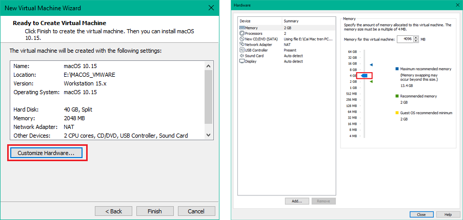Decrease memory with the down spinner arrow
Viewport: 463px width, 220px height.
pyautogui.click(x=416, y=41)
